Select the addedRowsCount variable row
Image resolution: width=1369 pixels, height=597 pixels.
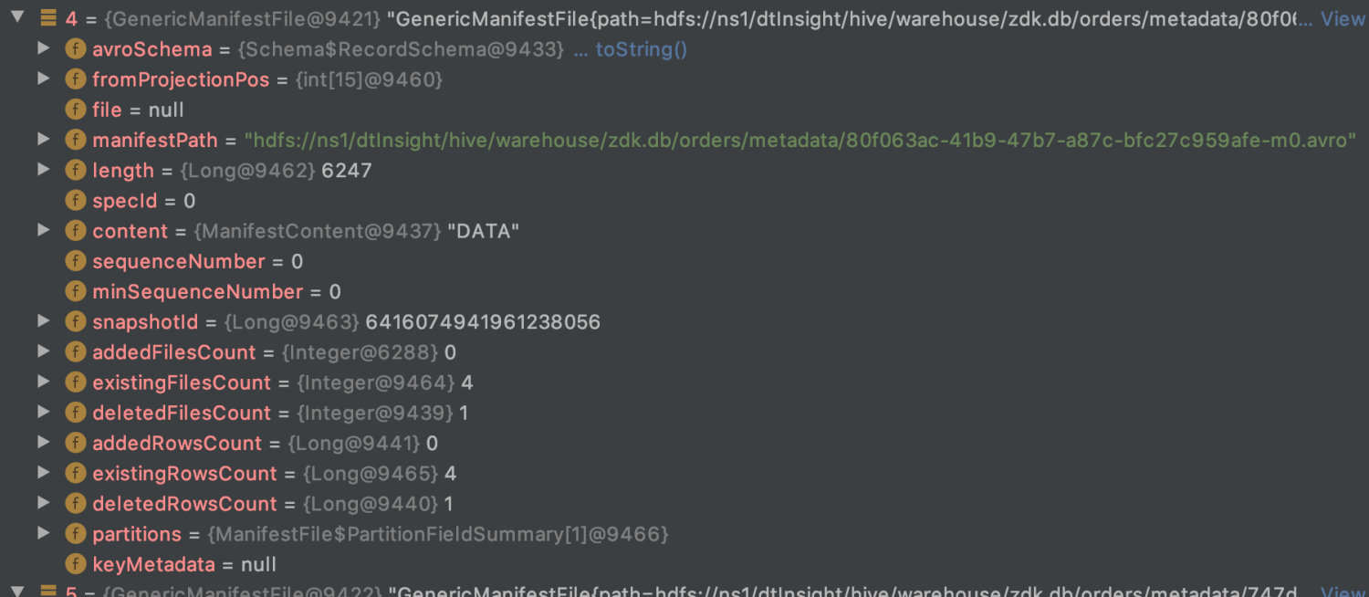684,443
